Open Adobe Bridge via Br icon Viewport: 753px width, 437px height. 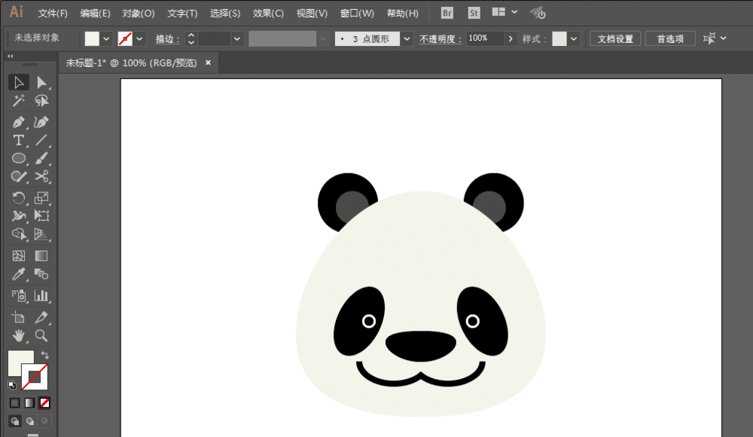click(447, 13)
